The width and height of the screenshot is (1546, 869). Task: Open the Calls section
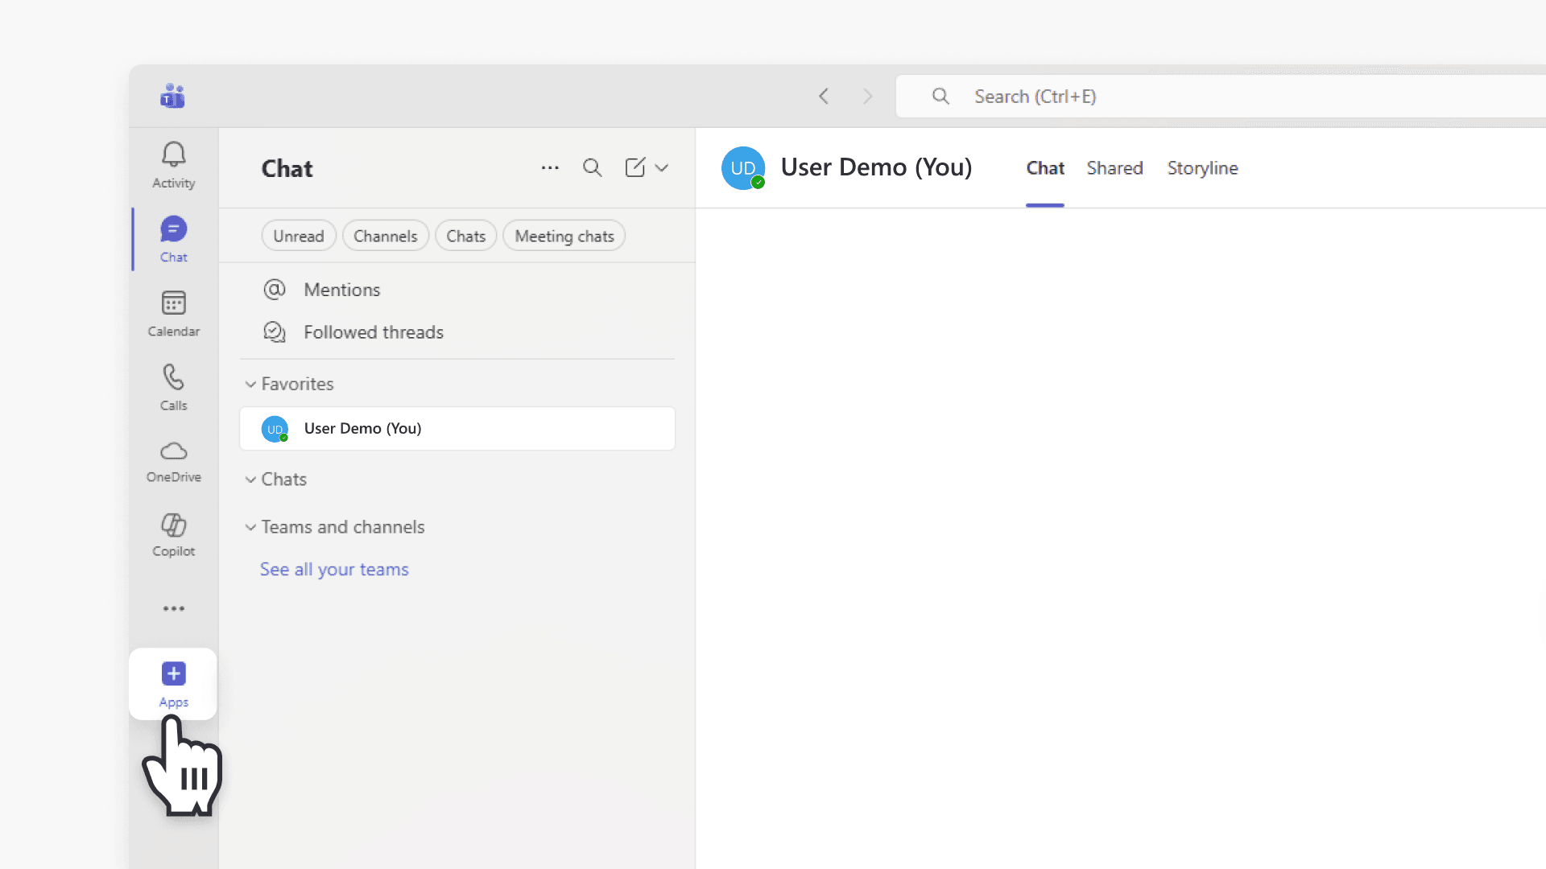[172, 386]
